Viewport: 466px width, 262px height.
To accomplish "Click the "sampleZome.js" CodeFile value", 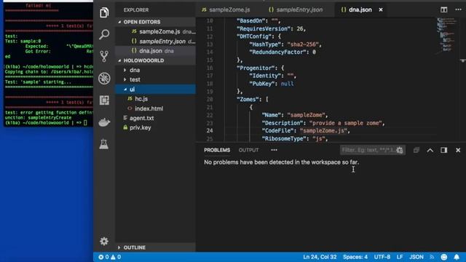I will pos(323,131).
